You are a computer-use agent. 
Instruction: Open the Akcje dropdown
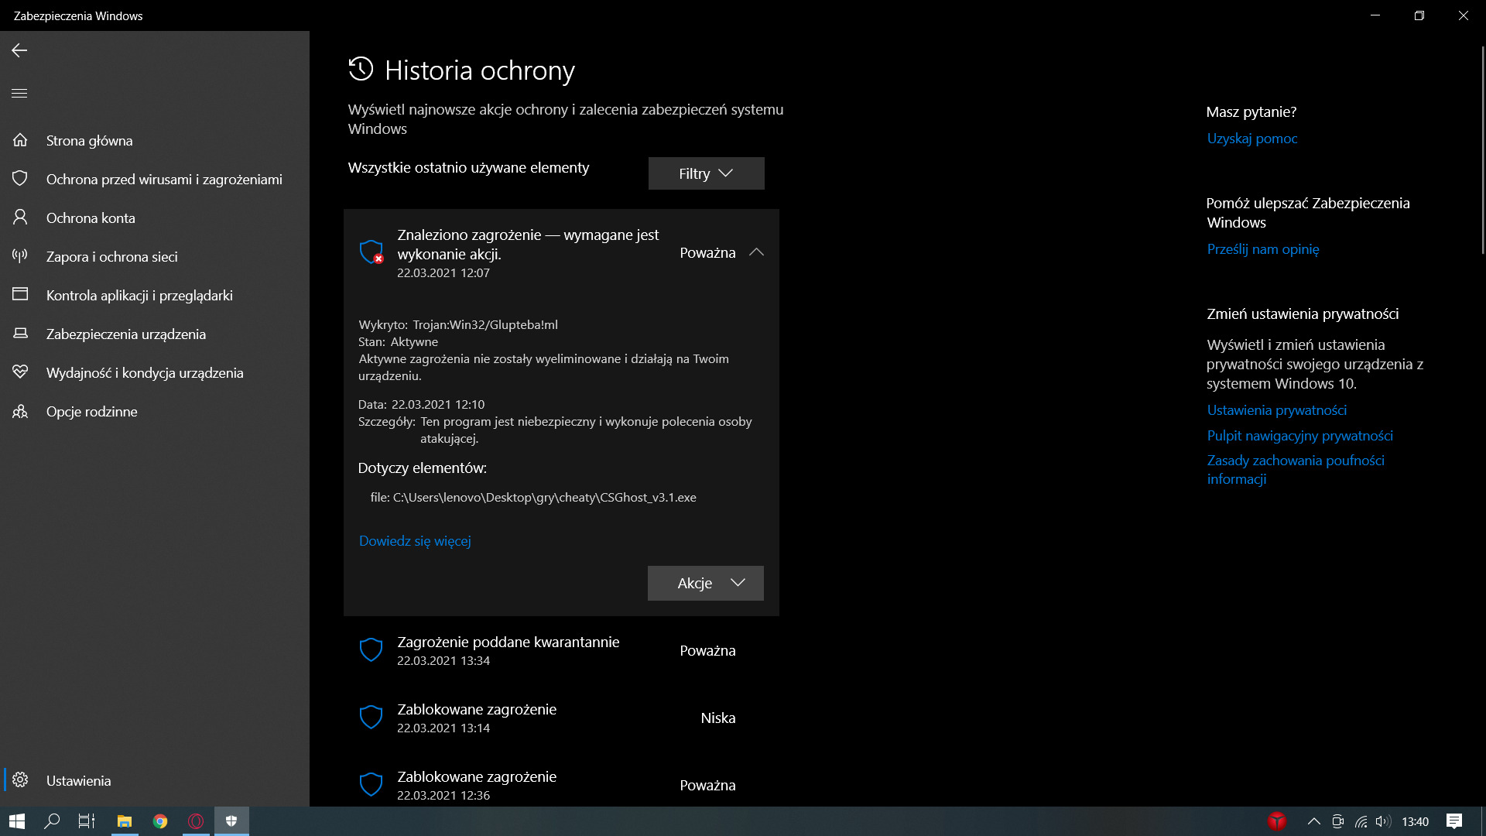click(x=705, y=583)
